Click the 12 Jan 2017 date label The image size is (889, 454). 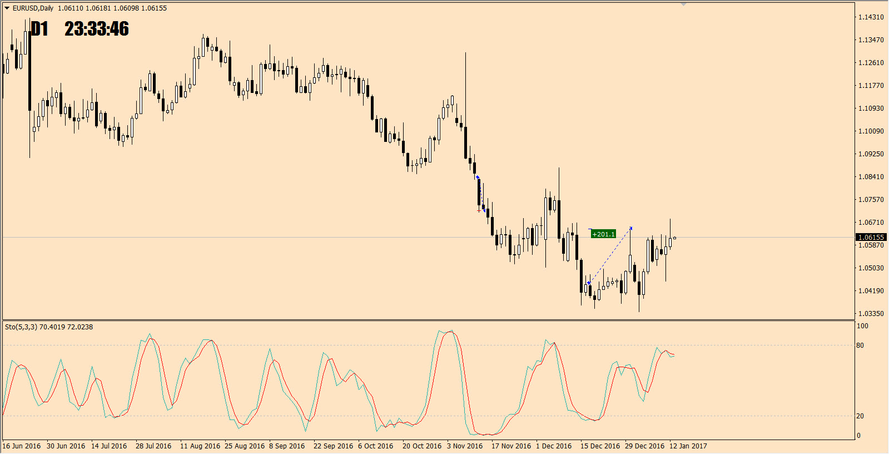pos(688,446)
